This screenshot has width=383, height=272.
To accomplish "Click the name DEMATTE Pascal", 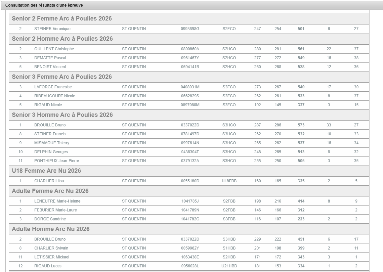I will [x=50, y=58].
